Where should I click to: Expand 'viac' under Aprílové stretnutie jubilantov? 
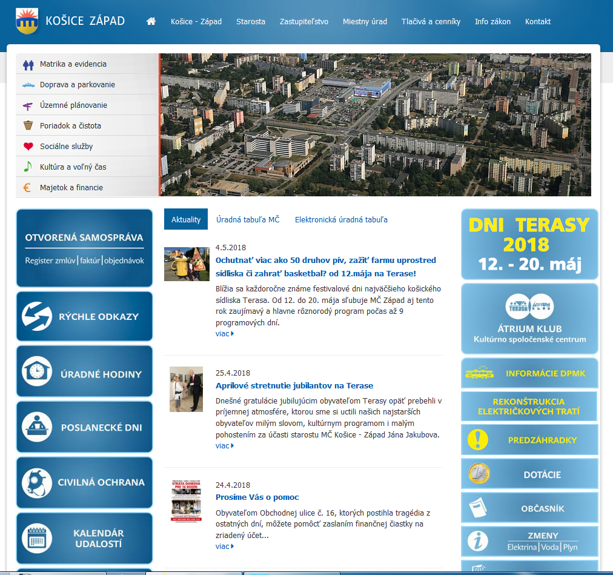(224, 446)
